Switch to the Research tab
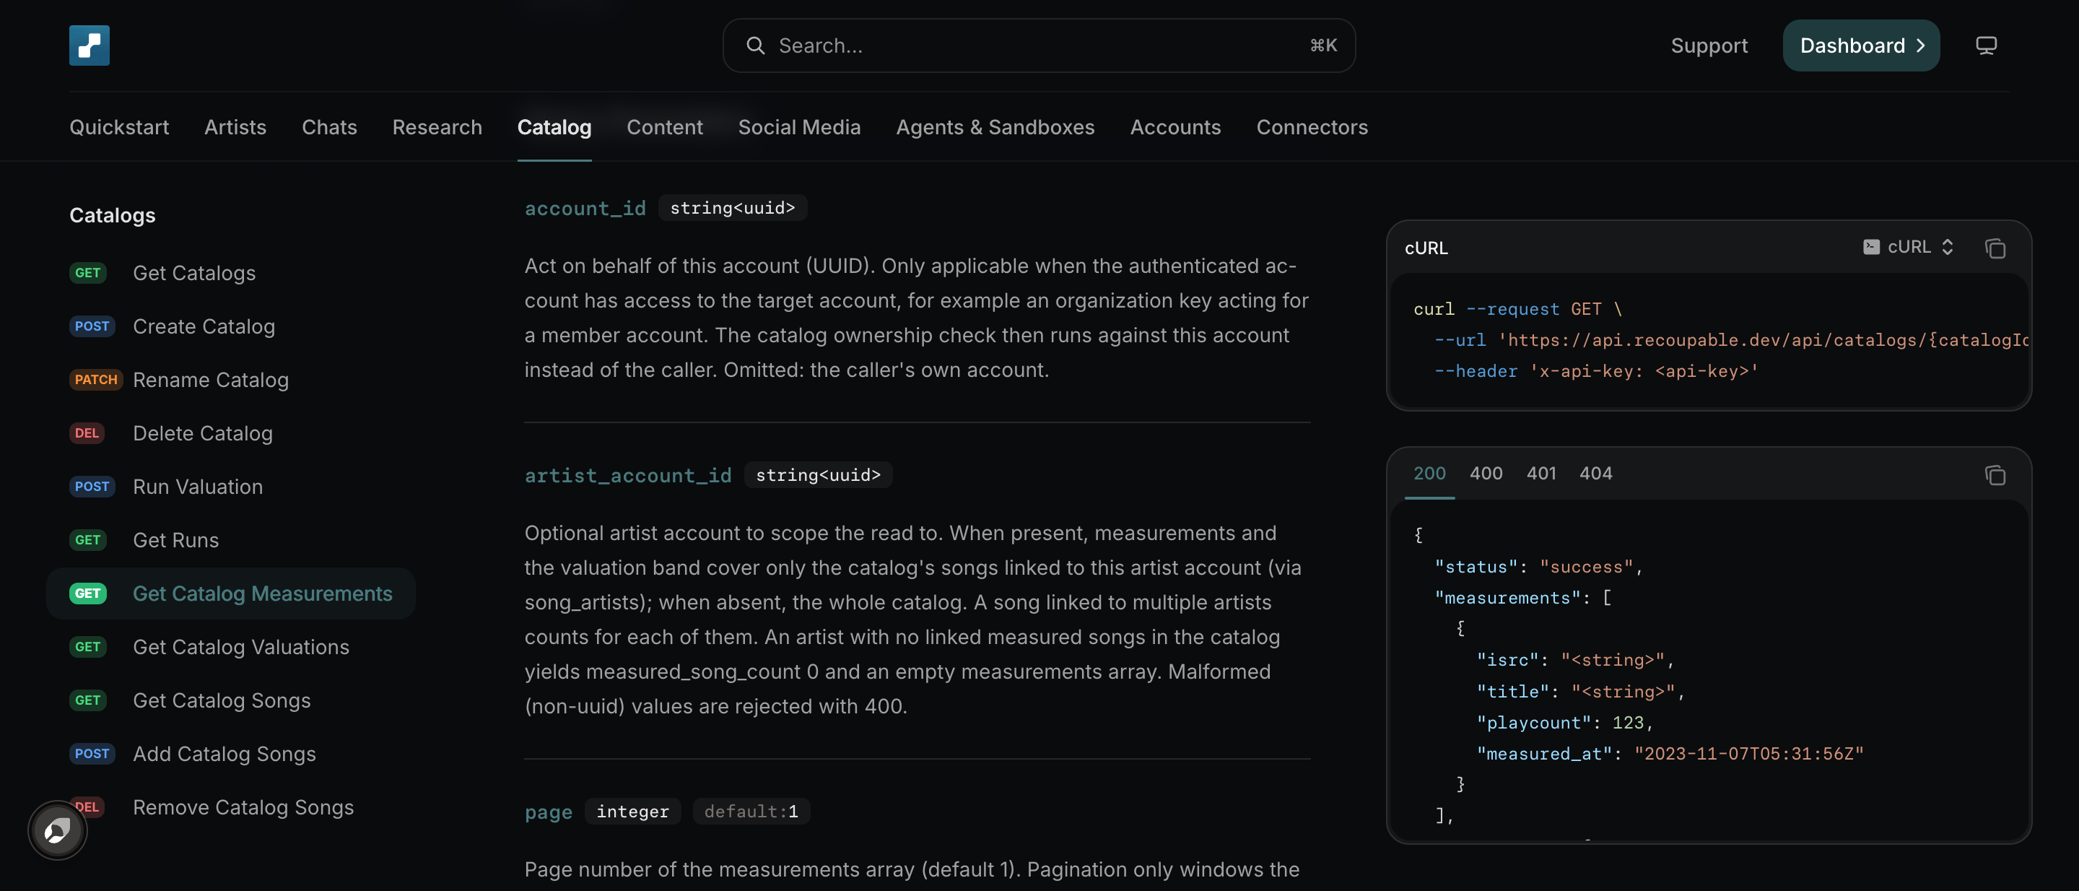This screenshot has width=2079, height=891. point(437,126)
